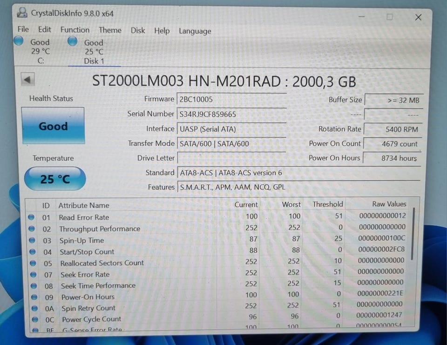This screenshot has width=447, height=345.
Task: Open the Function menu
Action: point(75,30)
